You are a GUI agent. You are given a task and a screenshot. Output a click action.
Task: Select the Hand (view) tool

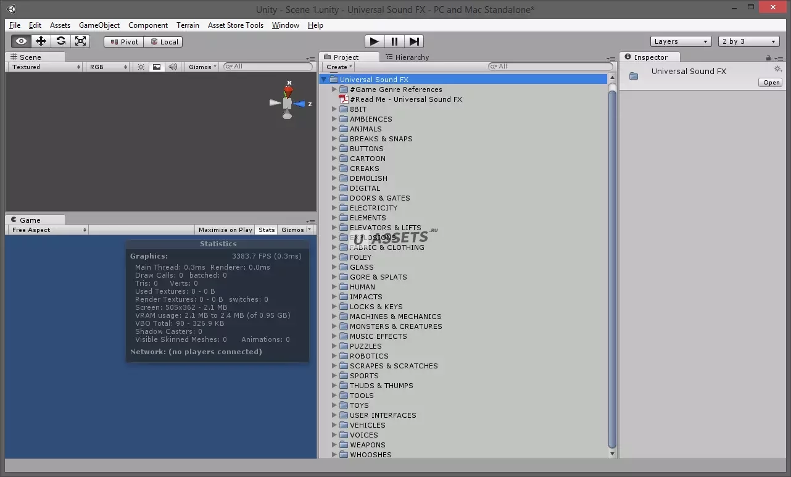click(21, 41)
